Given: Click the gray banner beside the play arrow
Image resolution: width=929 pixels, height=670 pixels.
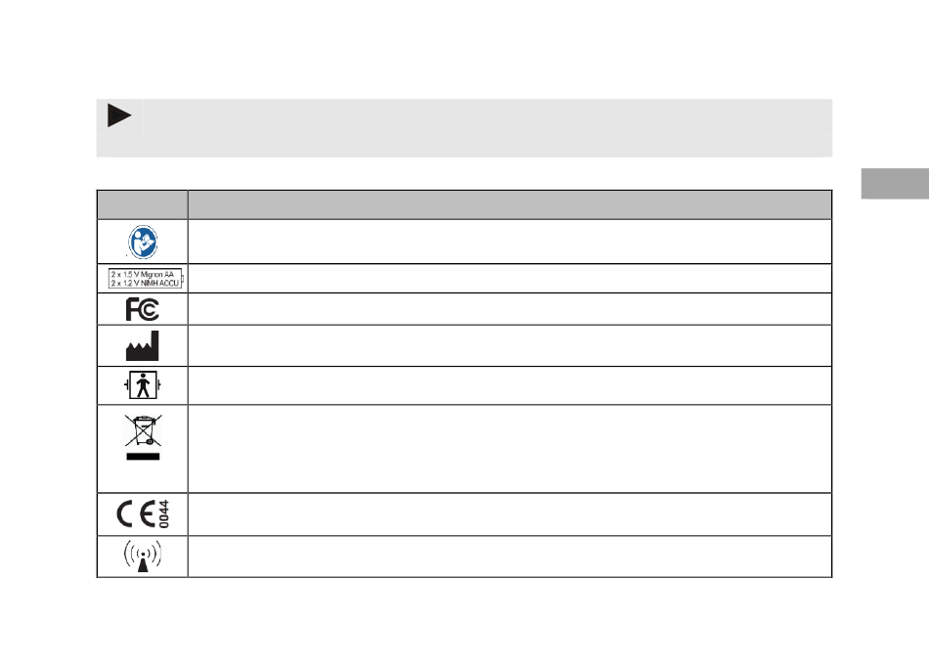Looking at the screenshot, I should pos(488,116).
